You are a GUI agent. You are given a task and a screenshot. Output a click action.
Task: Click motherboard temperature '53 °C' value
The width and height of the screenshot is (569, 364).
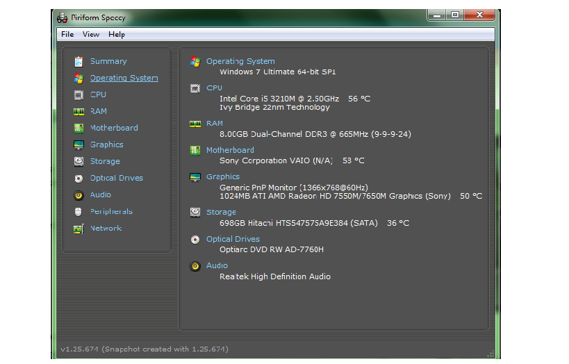(354, 160)
